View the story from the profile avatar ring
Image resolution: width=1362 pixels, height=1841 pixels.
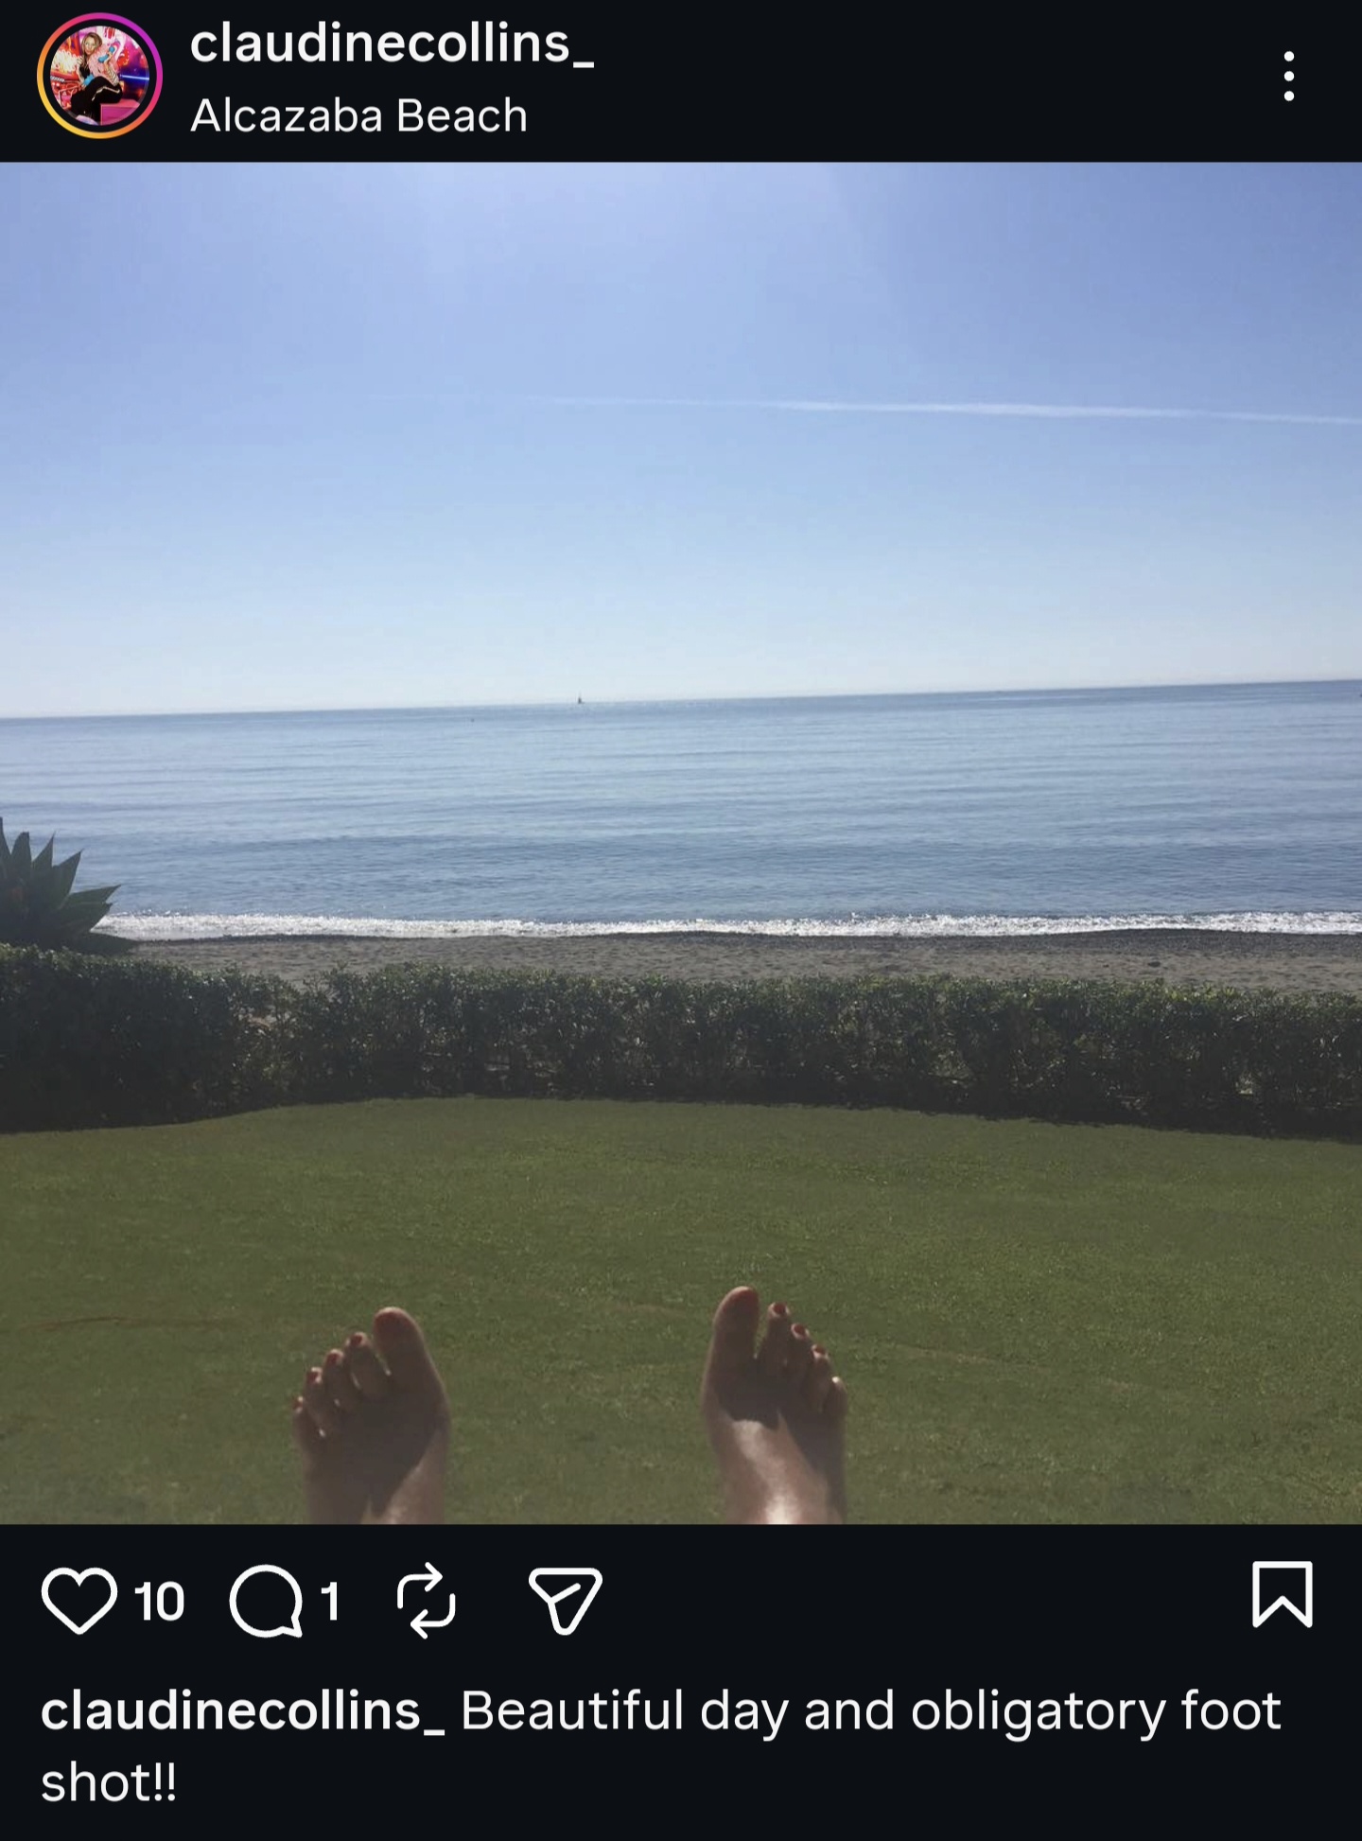coord(99,76)
